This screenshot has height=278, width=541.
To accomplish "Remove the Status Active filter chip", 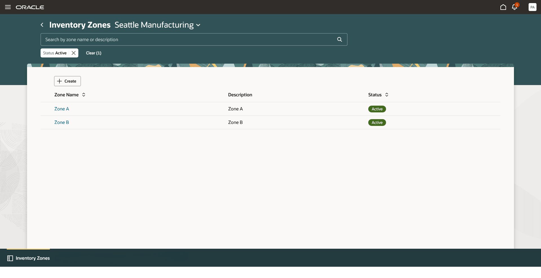I will [x=74, y=53].
